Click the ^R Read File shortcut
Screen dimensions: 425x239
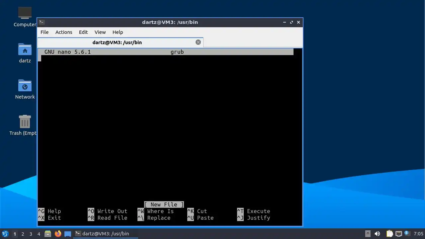[108, 218]
